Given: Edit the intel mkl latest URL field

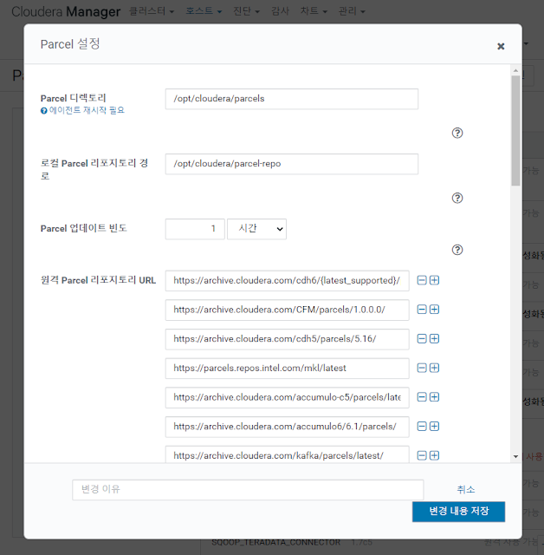Looking at the screenshot, I should tap(287, 368).
